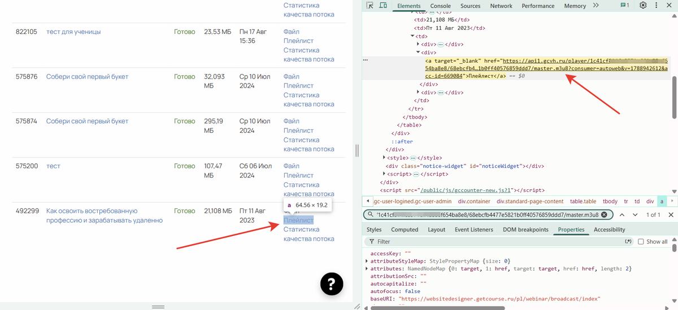Activate the inspect element picker icon
The height and width of the screenshot is (310, 678).
(370, 6)
